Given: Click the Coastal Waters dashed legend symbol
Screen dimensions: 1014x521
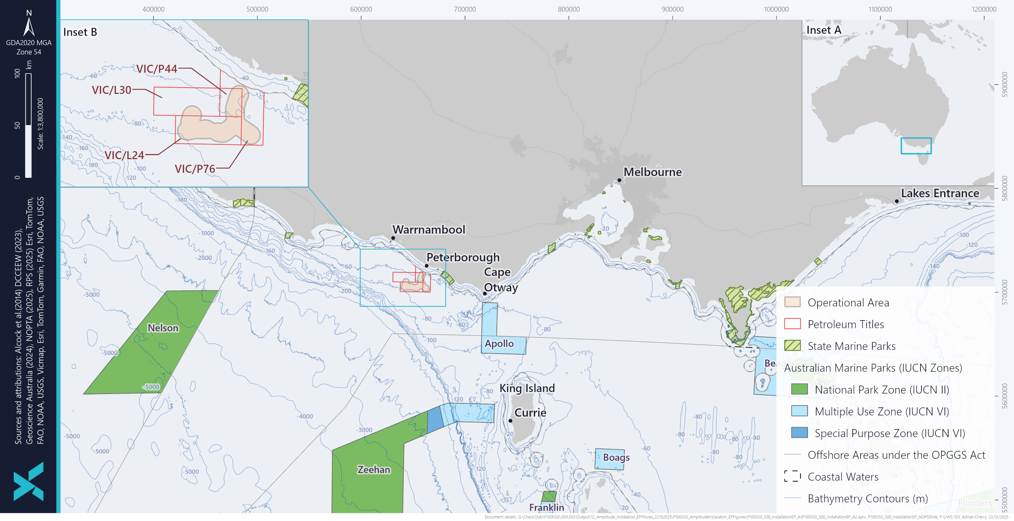Looking at the screenshot, I should pyautogui.click(x=792, y=477).
